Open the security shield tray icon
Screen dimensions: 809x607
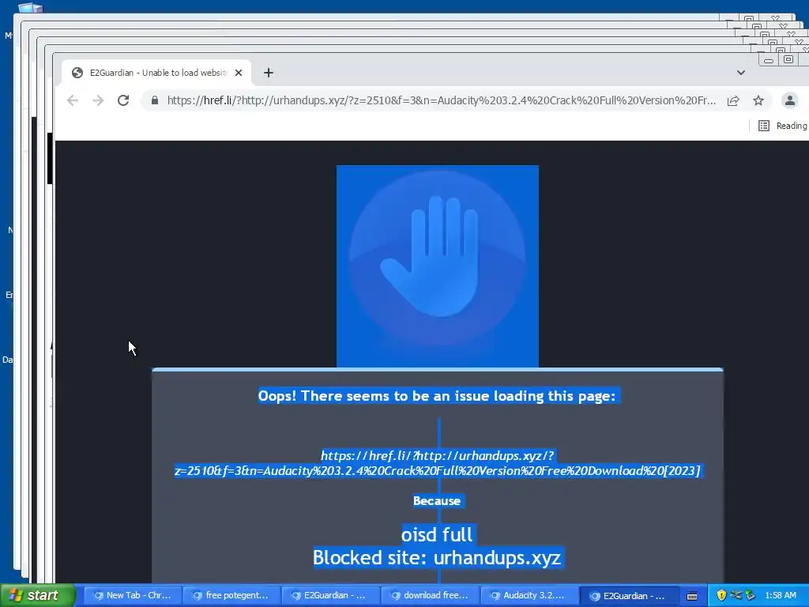point(721,595)
